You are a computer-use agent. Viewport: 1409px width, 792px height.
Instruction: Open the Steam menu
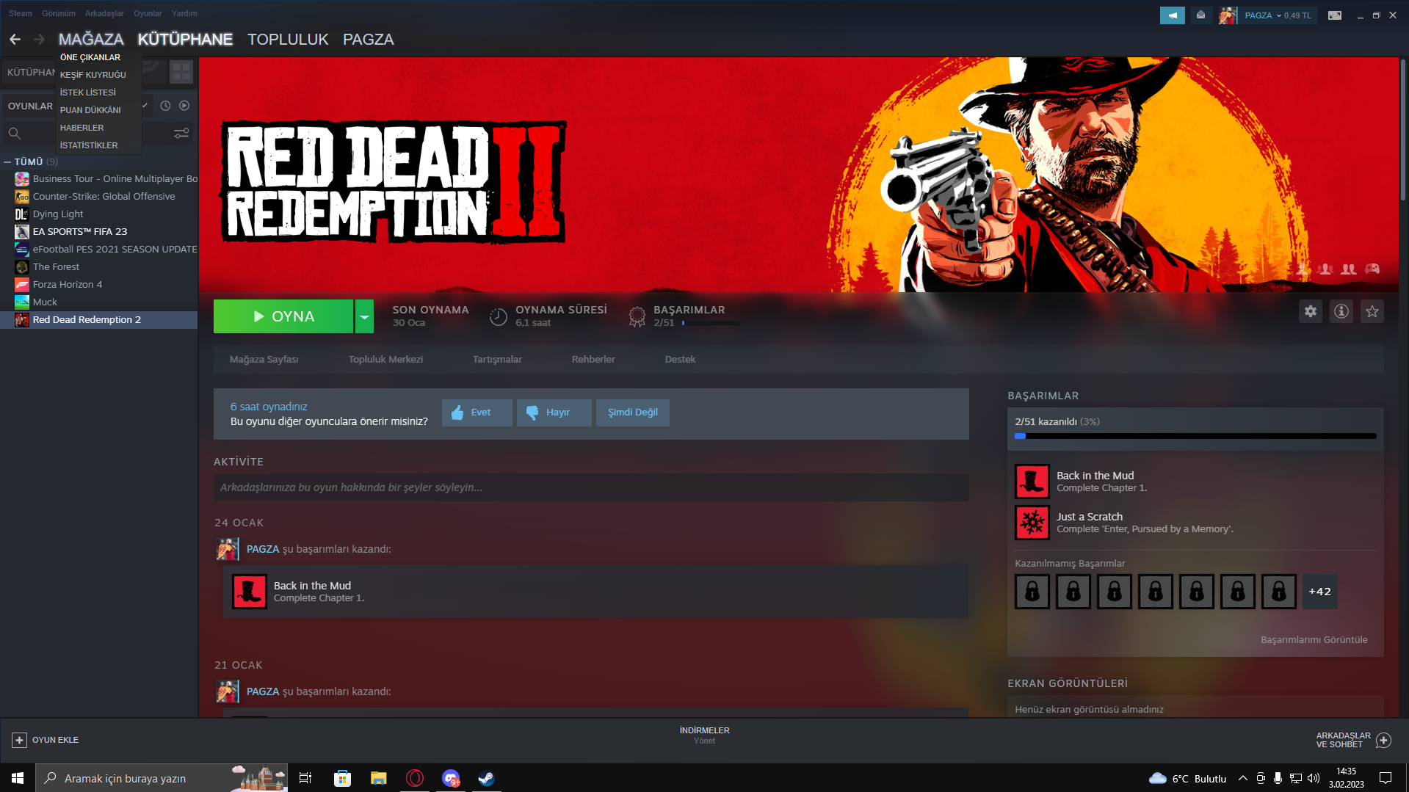(21, 13)
